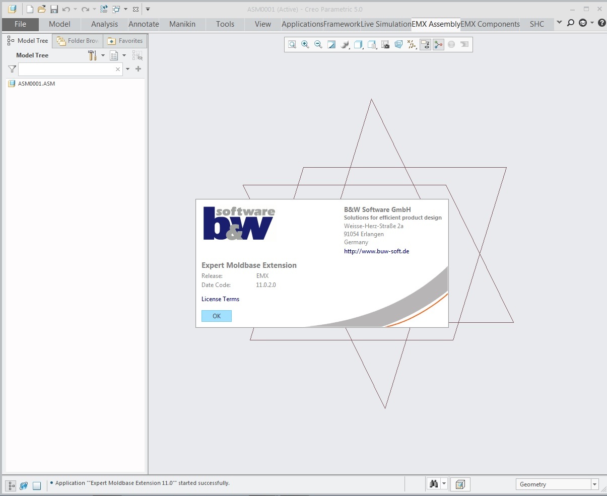Click the Model Tree settings hammer icon
This screenshot has width=607, height=496.
click(92, 55)
